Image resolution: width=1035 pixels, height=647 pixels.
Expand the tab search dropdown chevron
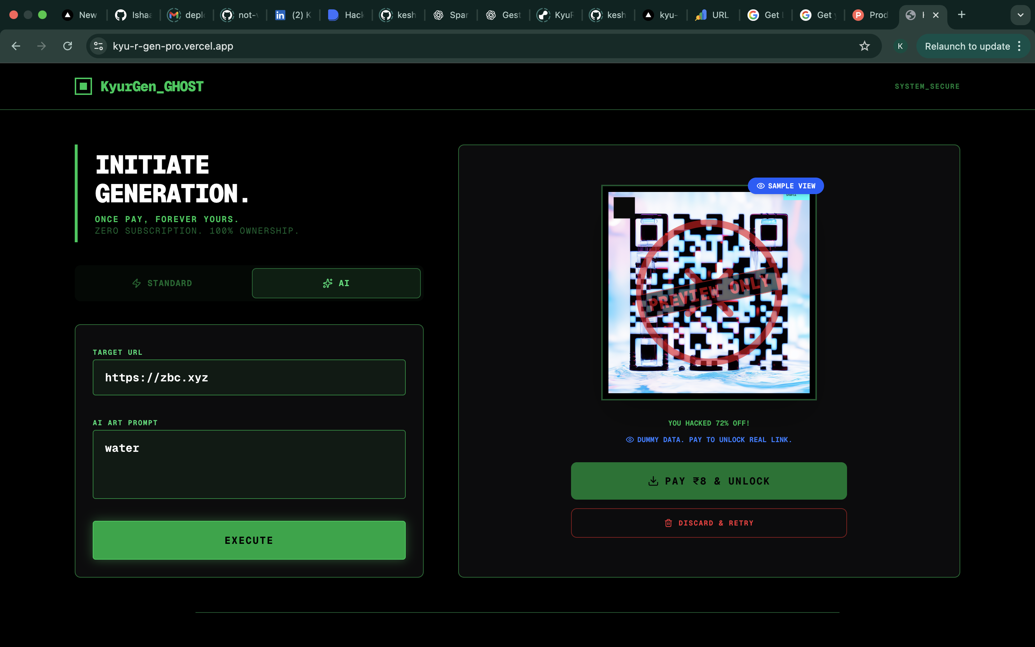pyautogui.click(x=1021, y=15)
